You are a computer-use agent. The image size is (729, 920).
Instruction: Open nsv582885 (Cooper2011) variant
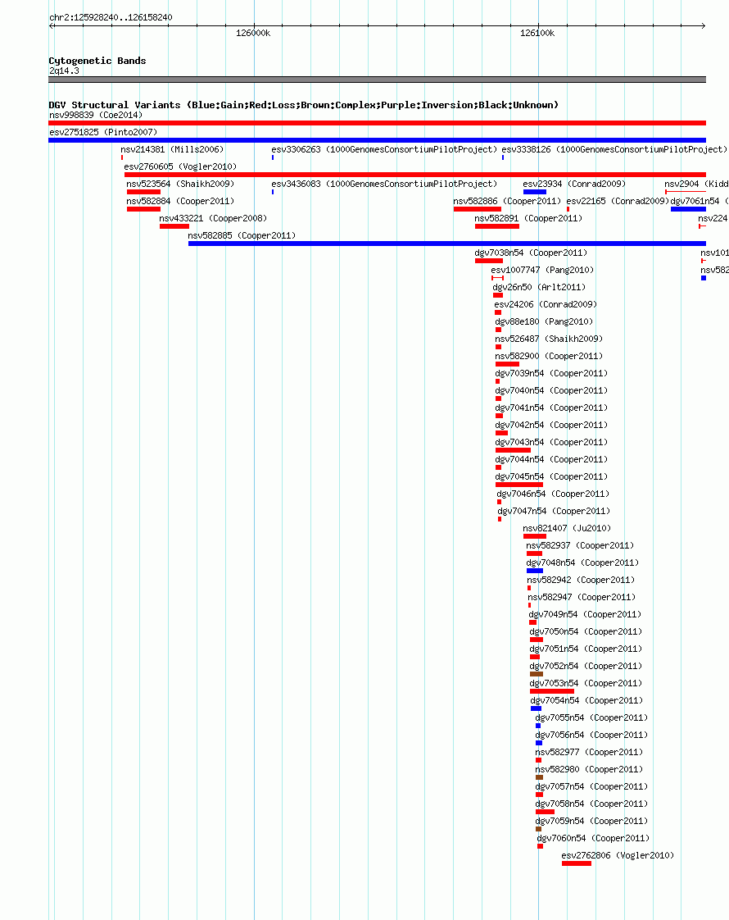242,235
